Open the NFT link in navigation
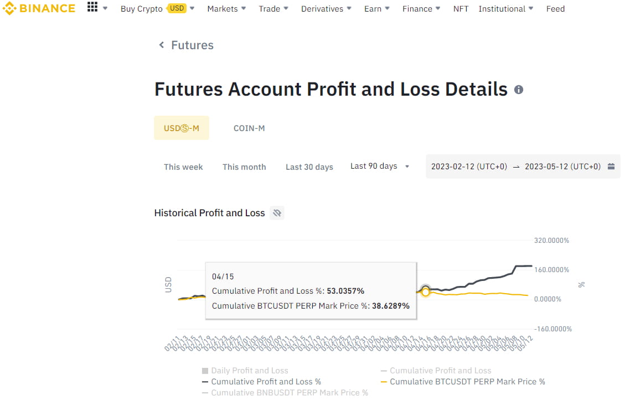The height and width of the screenshot is (401, 630). coord(461,9)
